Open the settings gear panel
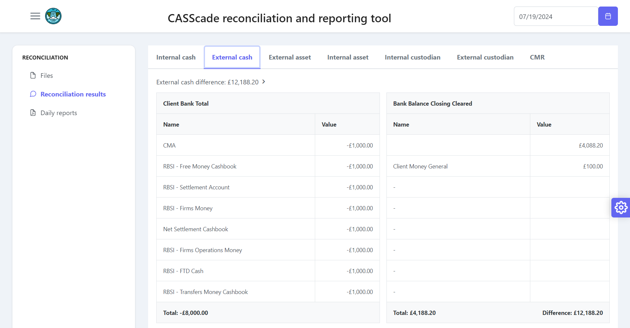Screen dimensions: 630x328 (x=621, y=208)
